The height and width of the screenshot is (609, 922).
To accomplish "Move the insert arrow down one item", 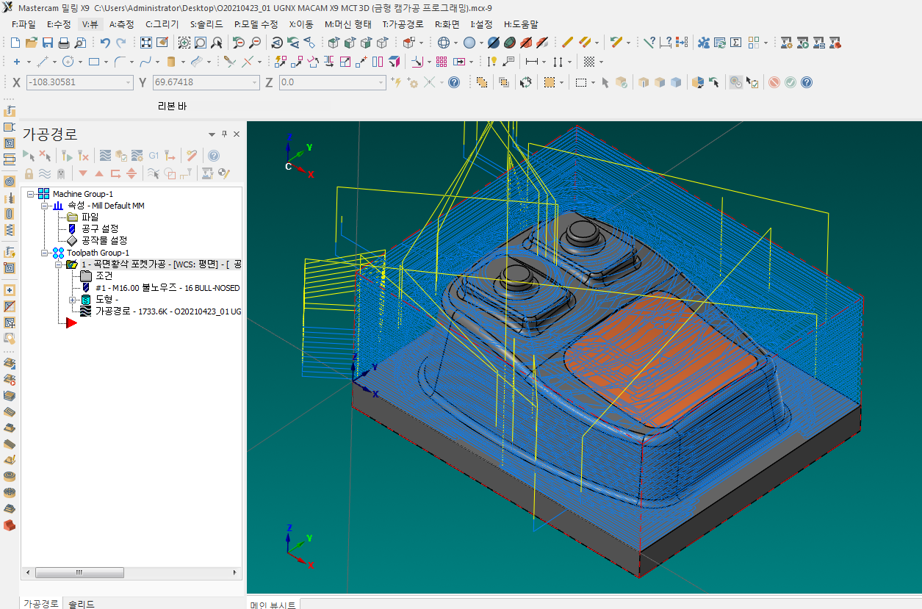I will point(83,173).
